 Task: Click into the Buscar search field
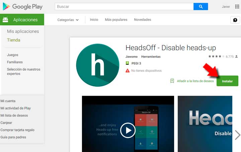124,7
